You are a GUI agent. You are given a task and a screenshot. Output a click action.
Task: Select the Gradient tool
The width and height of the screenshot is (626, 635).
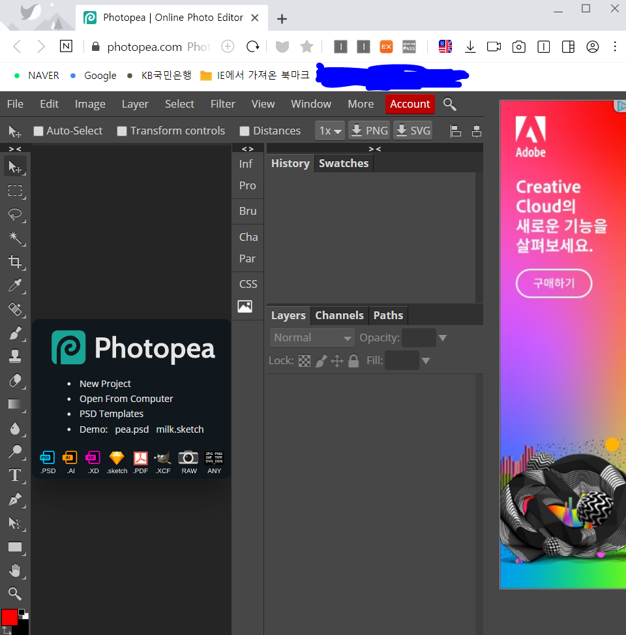pyautogui.click(x=16, y=405)
